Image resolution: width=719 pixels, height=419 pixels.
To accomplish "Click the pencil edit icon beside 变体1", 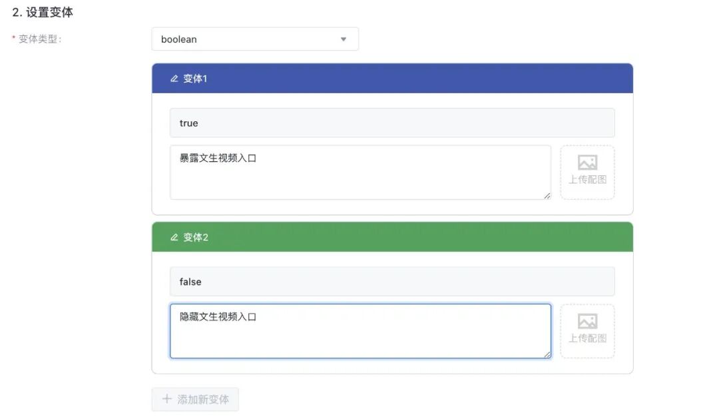I will coord(174,79).
